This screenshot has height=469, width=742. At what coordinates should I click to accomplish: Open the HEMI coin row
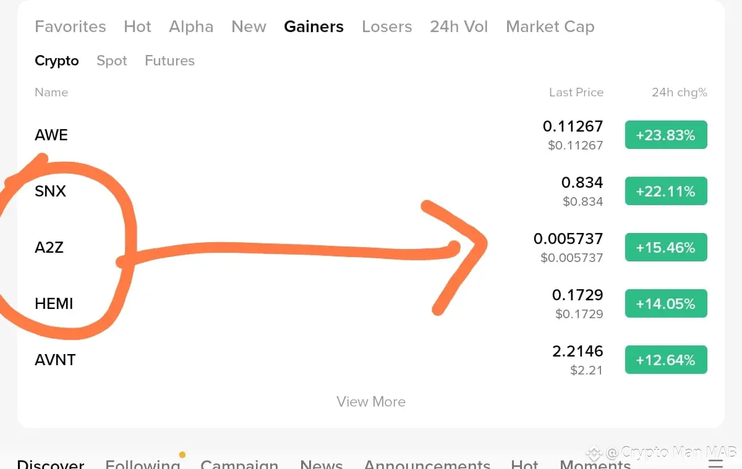[371, 304]
